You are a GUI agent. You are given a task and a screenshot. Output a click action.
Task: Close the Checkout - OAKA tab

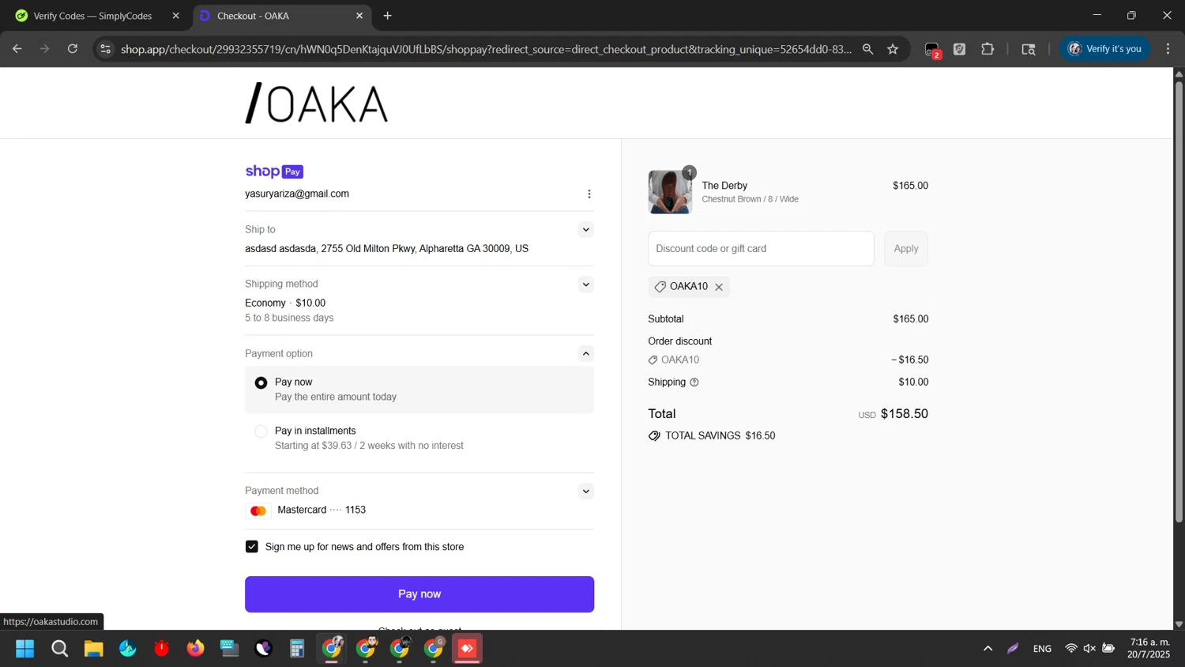coord(359,16)
